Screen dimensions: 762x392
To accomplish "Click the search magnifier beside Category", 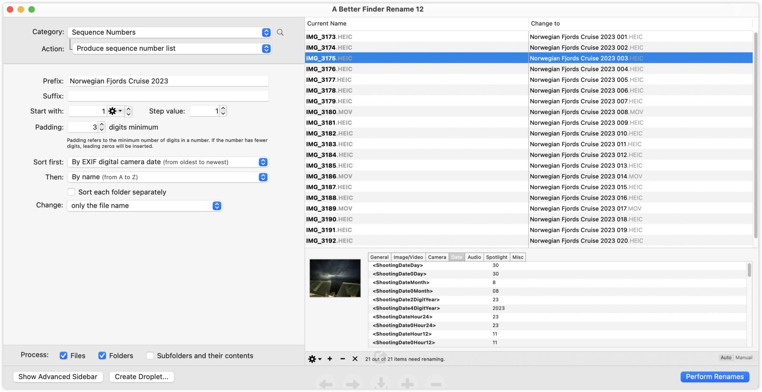I will coord(280,33).
